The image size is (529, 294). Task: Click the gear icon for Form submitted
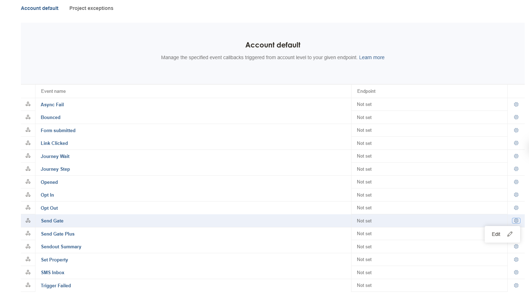pyautogui.click(x=516, y=130)
